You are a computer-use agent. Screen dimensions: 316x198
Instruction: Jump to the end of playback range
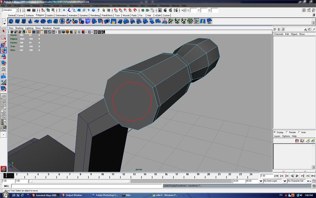coord(313,175)
